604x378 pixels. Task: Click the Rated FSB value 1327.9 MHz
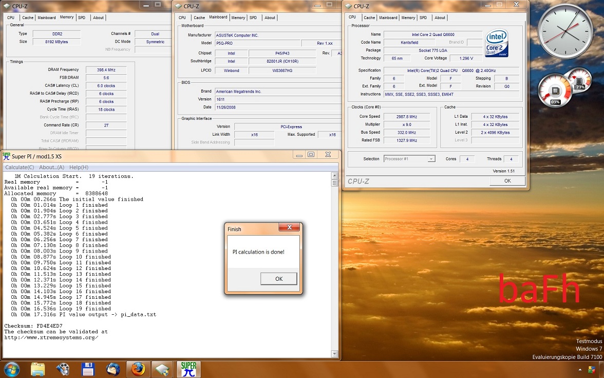click(x=406, y=140)
